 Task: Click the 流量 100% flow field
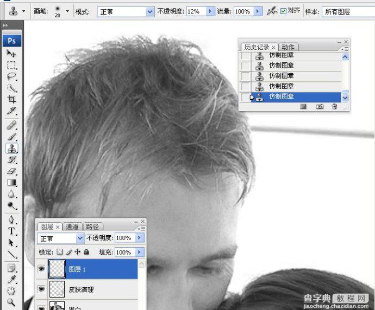pyautogui.click(x=243, y=11)
